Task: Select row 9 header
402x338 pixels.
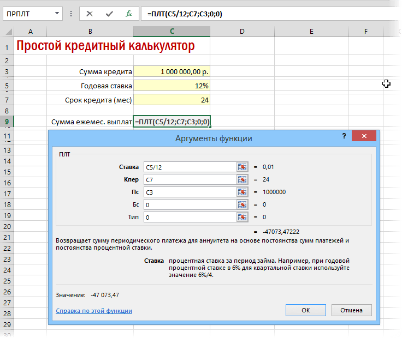Action: click(x=7, y=122)
